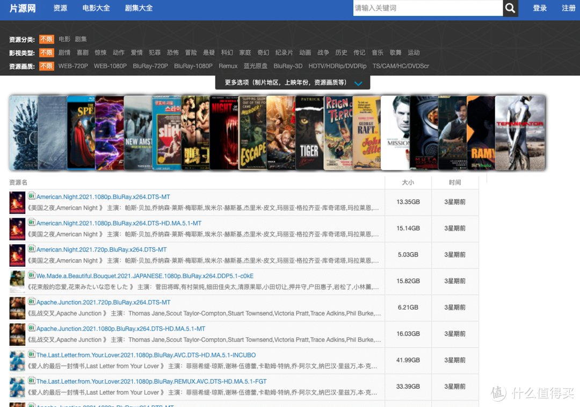Click the 41.99GB size cell
This screenshot has width=580, height=407.
click(408, 360)
